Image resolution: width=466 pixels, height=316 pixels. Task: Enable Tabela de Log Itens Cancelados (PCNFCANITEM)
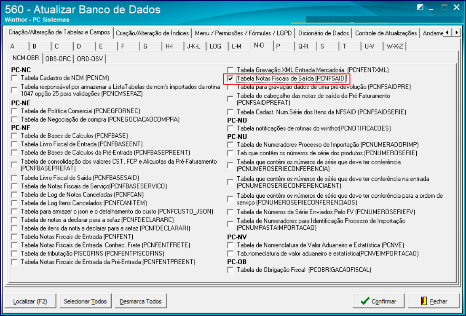(14, 203)
